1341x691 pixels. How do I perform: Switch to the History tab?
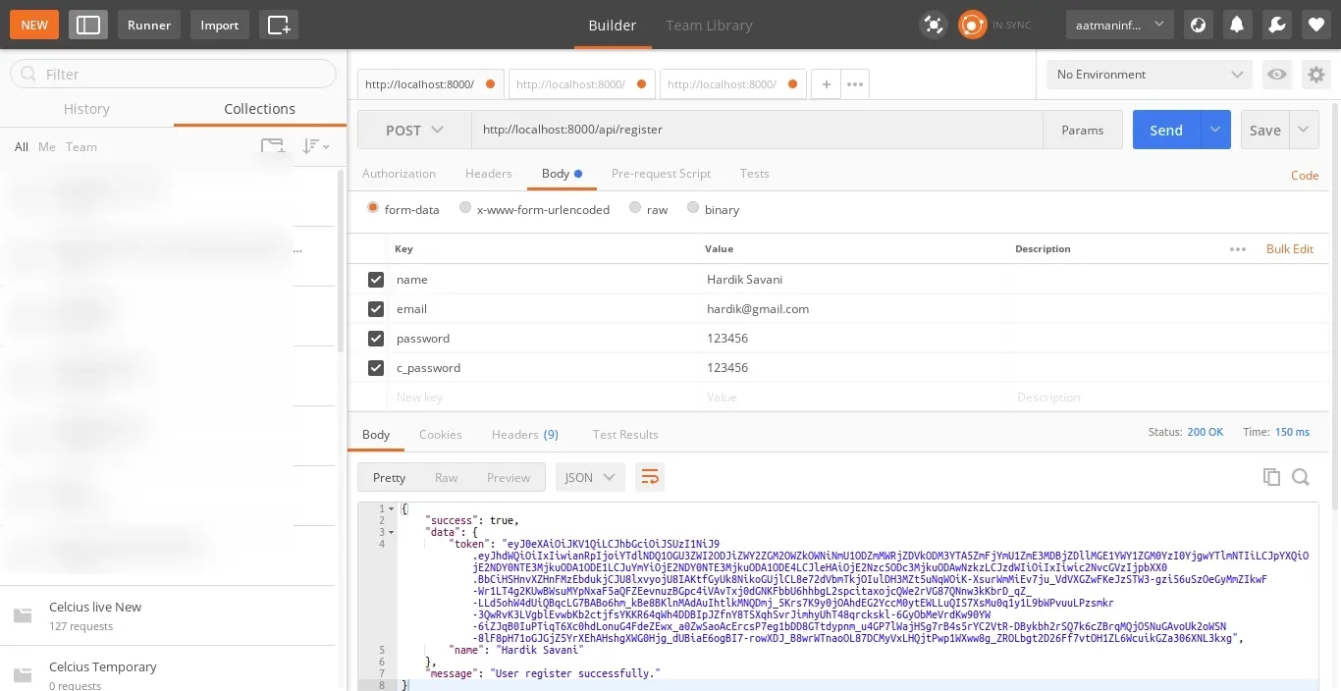click(x=86, y=109)
